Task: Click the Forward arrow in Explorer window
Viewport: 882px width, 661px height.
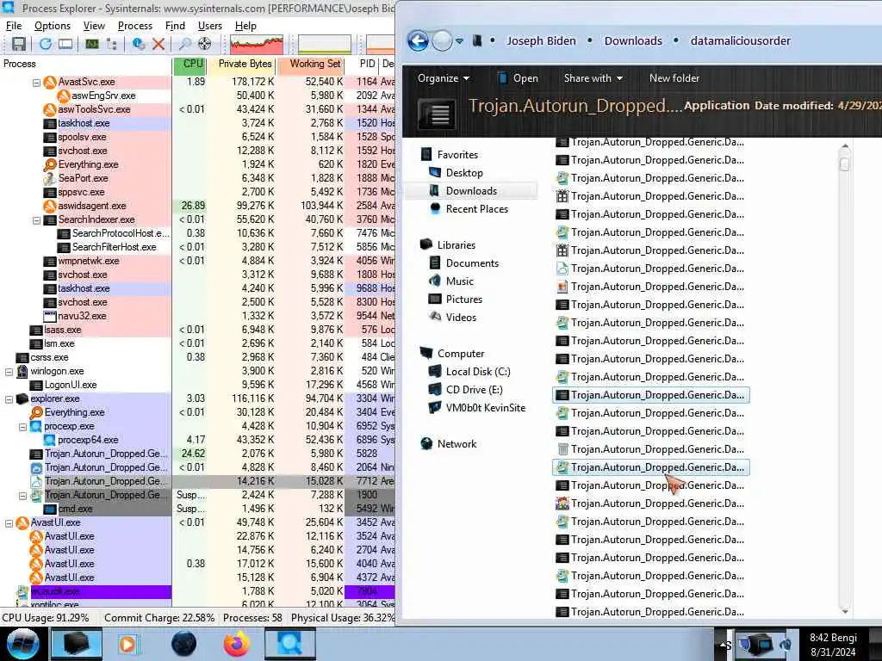Action: pyautogui.click(x=442, y=40)
